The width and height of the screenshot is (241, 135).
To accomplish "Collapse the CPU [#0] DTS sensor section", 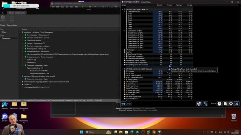I will 122,9.
